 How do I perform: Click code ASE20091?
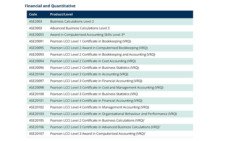pyautogui.click(x=36, y=41)
